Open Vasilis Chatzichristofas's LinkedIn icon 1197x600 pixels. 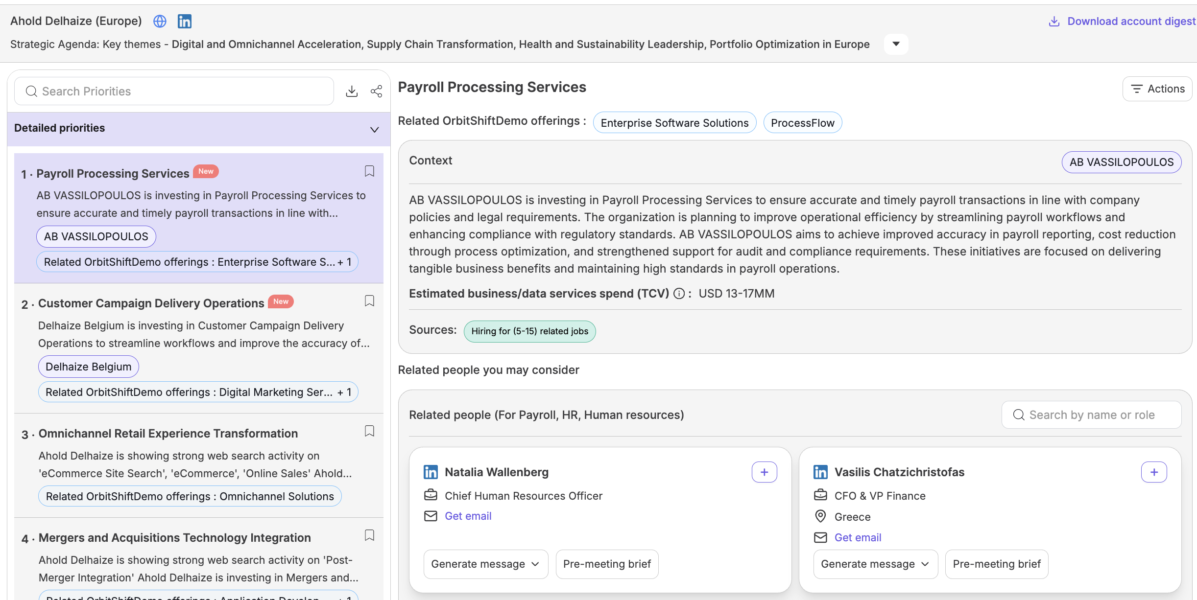pyautogui.click(x=820, y=472)
